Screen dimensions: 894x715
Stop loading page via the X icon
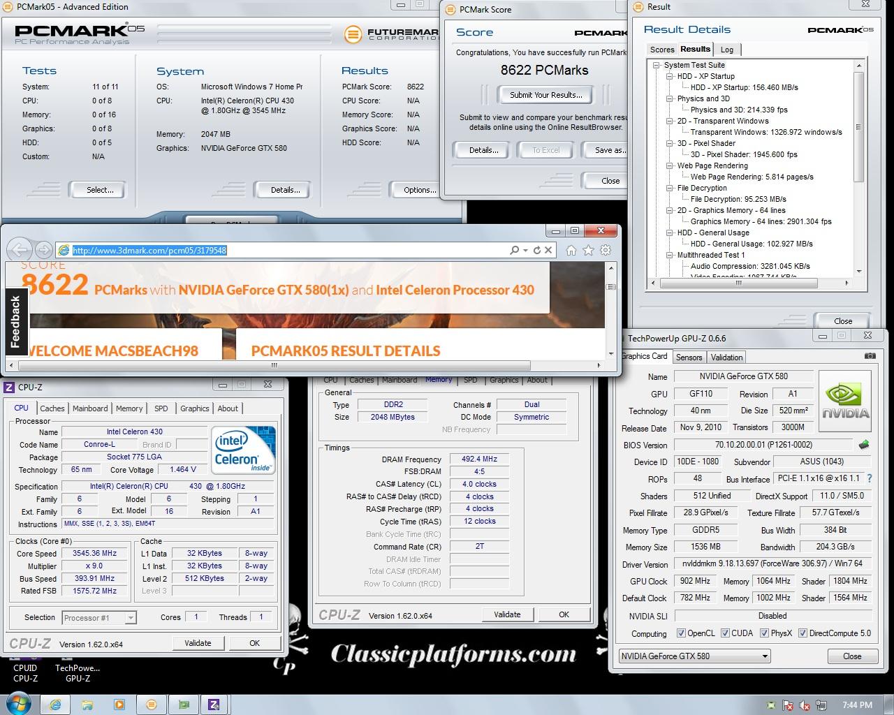coord(548,250)
